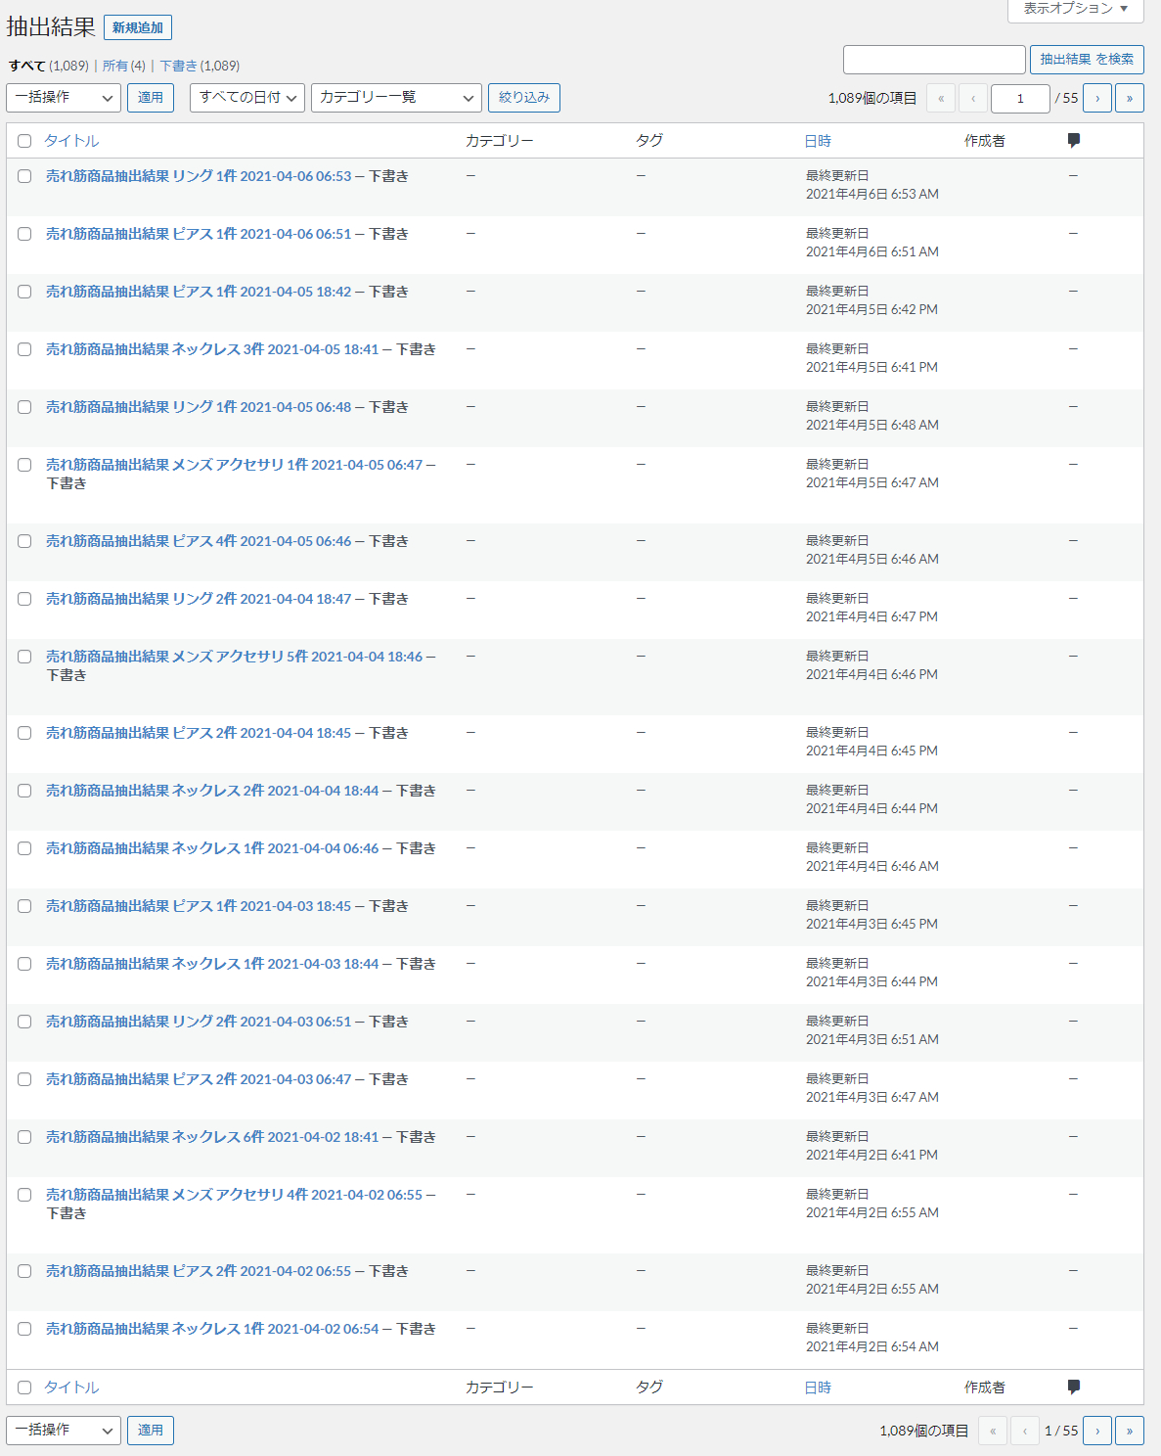This screenshot has width=1161, height=1456.
Task: Toggle the select-all checkbox in the table footer
Action: 24,1388
